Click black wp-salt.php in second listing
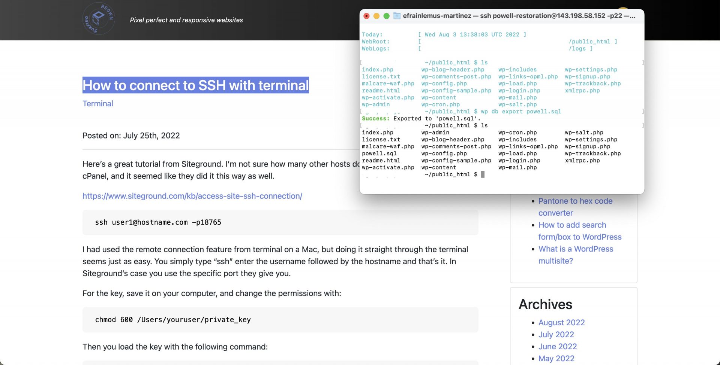Screen dimensions: 720x365 584,133
